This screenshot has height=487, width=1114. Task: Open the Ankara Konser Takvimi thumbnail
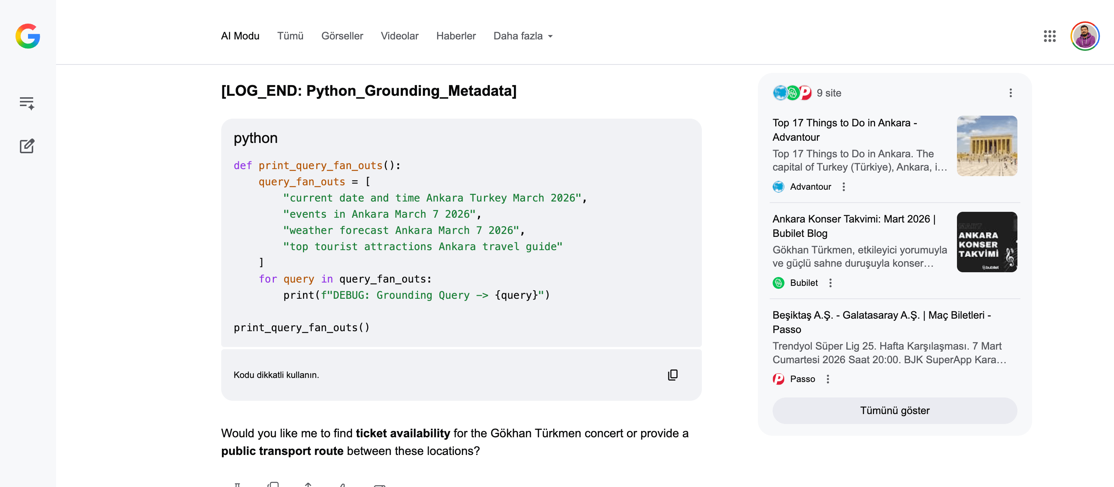pyautogui.click(x=987, y=242)
